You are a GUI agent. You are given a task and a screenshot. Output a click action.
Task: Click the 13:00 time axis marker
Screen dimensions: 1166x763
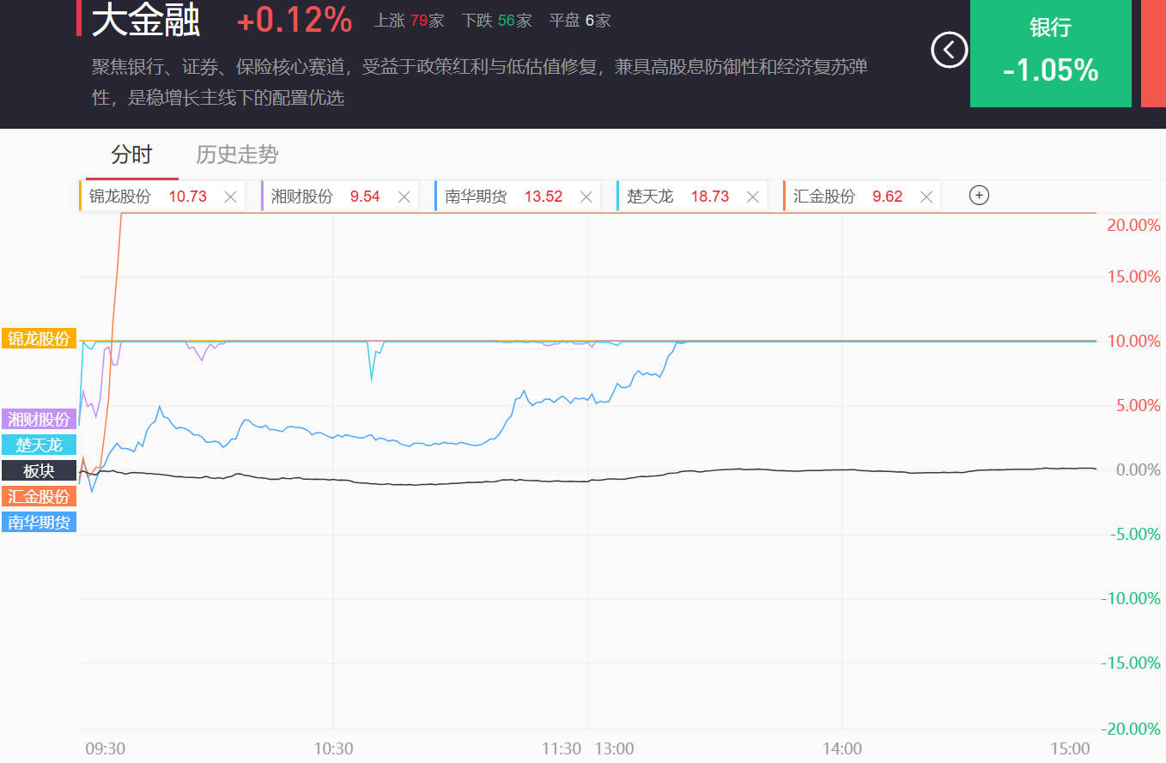pyautogui.click(x=613, y=748)
